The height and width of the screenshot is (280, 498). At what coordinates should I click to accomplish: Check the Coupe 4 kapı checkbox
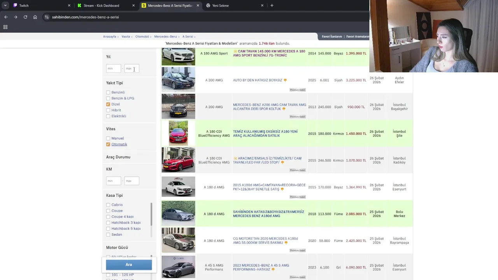click(108, 217)
